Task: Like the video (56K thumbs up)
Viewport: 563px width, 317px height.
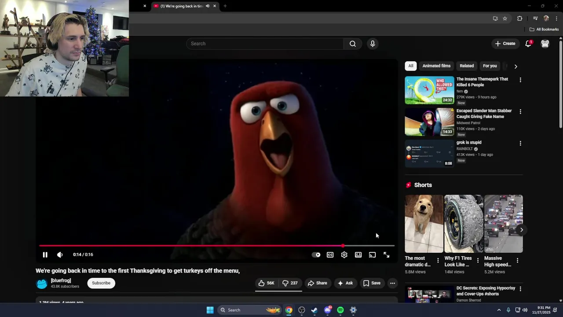Action: [x=267, y=283]
